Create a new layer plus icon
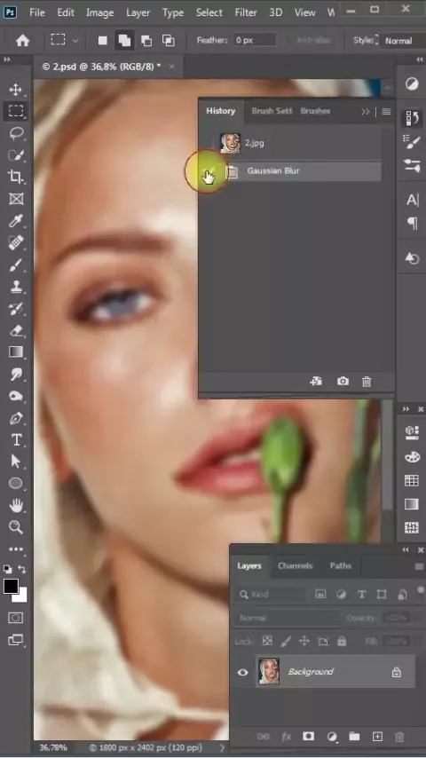 point(377,737)
